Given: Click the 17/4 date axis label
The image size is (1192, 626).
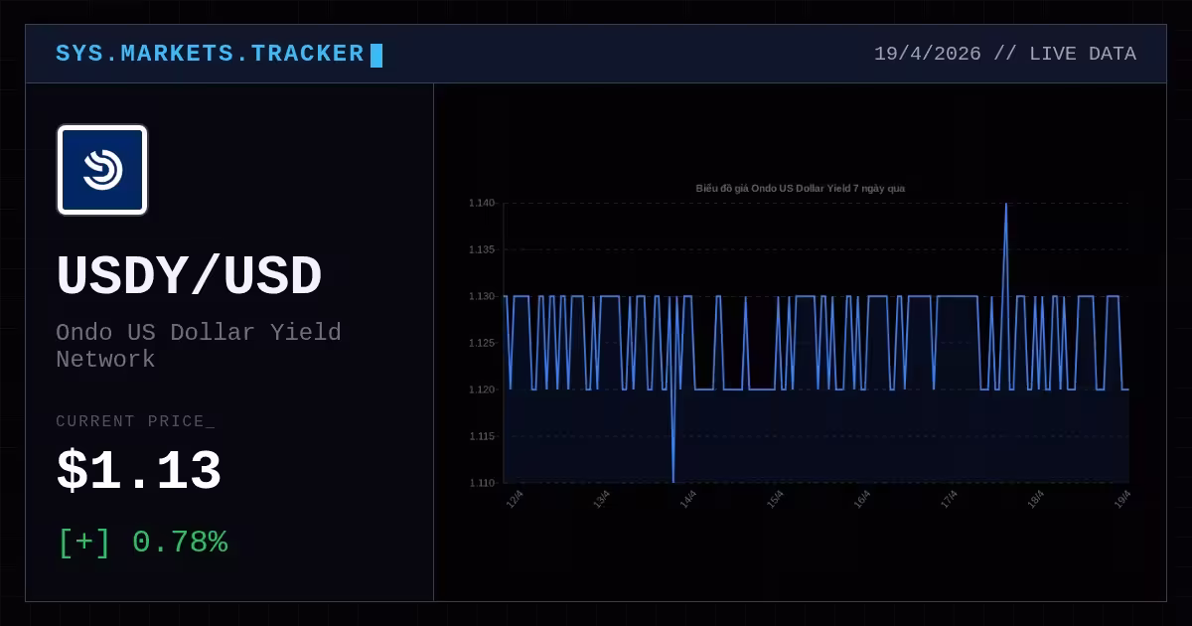Looking at the screenshot, I should click(949, 499).
